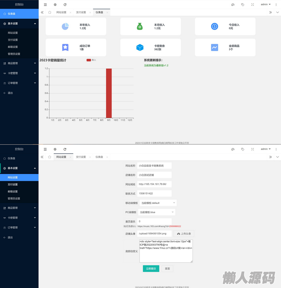281x288 pixels.
Task: Switch to 网站设置 tab in upper tab bar
Action: [x=61, y=12]
